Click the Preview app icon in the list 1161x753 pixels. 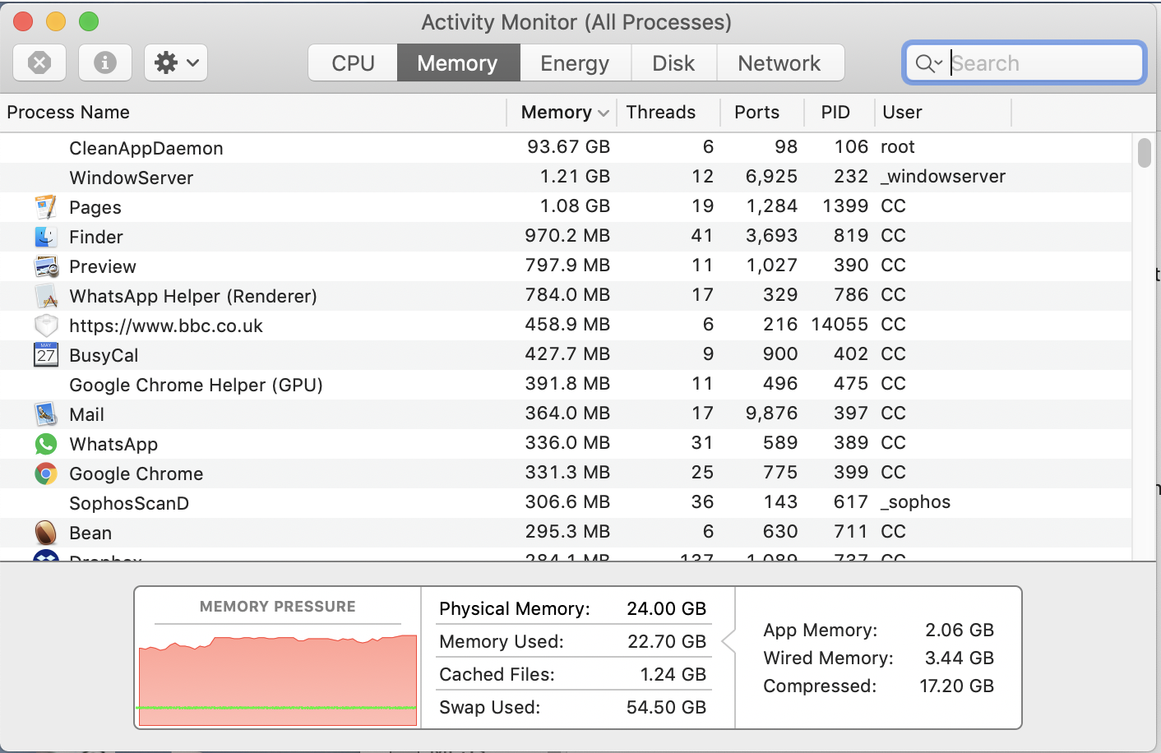tap(46, 266)
